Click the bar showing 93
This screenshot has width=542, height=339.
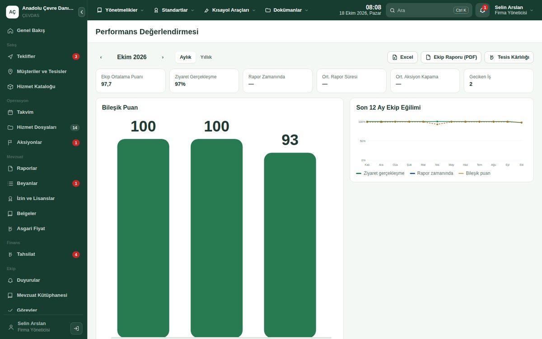tap(290, 245)
